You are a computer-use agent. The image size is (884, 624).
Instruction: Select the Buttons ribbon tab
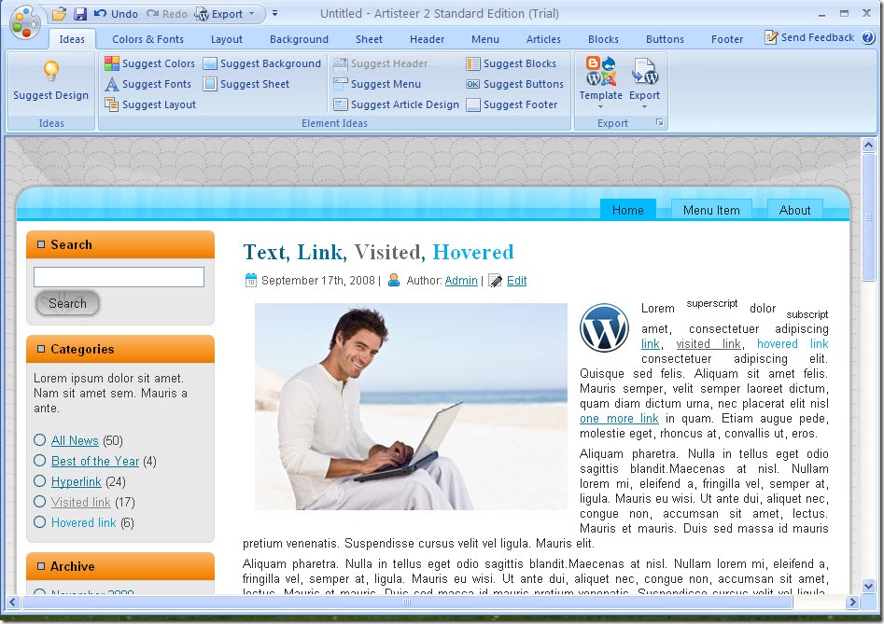point(665,39)
